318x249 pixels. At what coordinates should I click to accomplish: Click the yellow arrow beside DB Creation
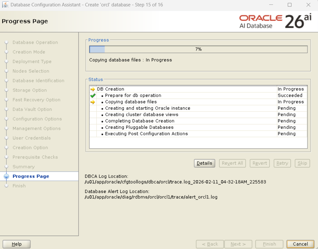[93, 89]
